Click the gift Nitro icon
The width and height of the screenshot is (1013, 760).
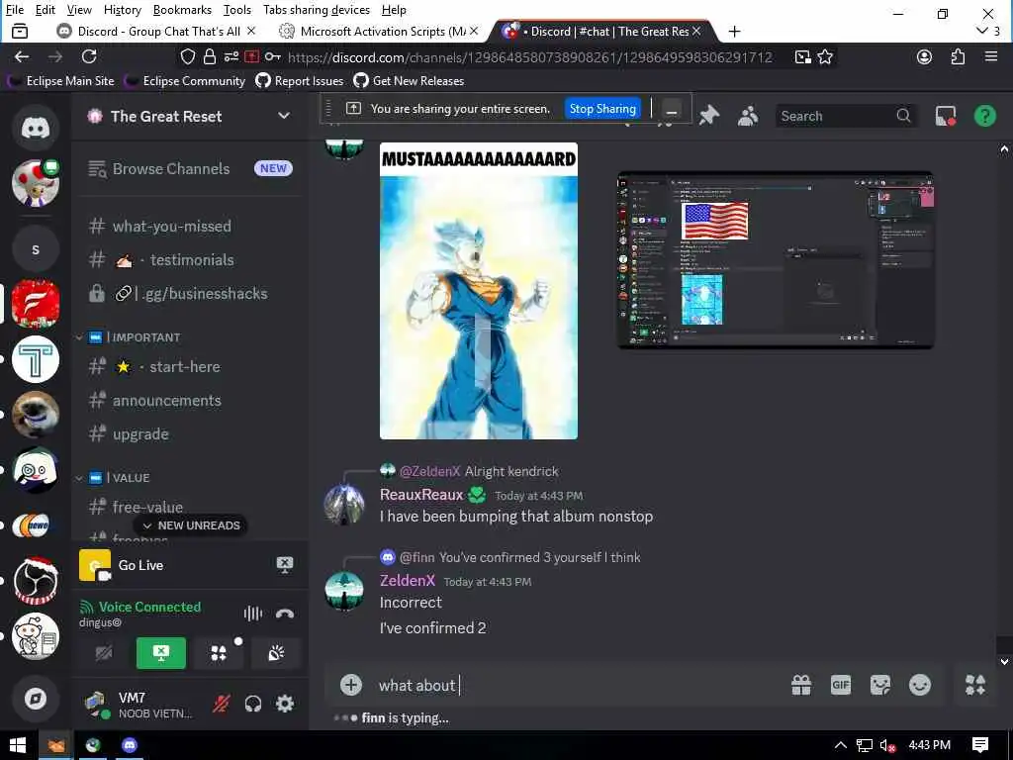pyautogui.click(x=801, y=685)
